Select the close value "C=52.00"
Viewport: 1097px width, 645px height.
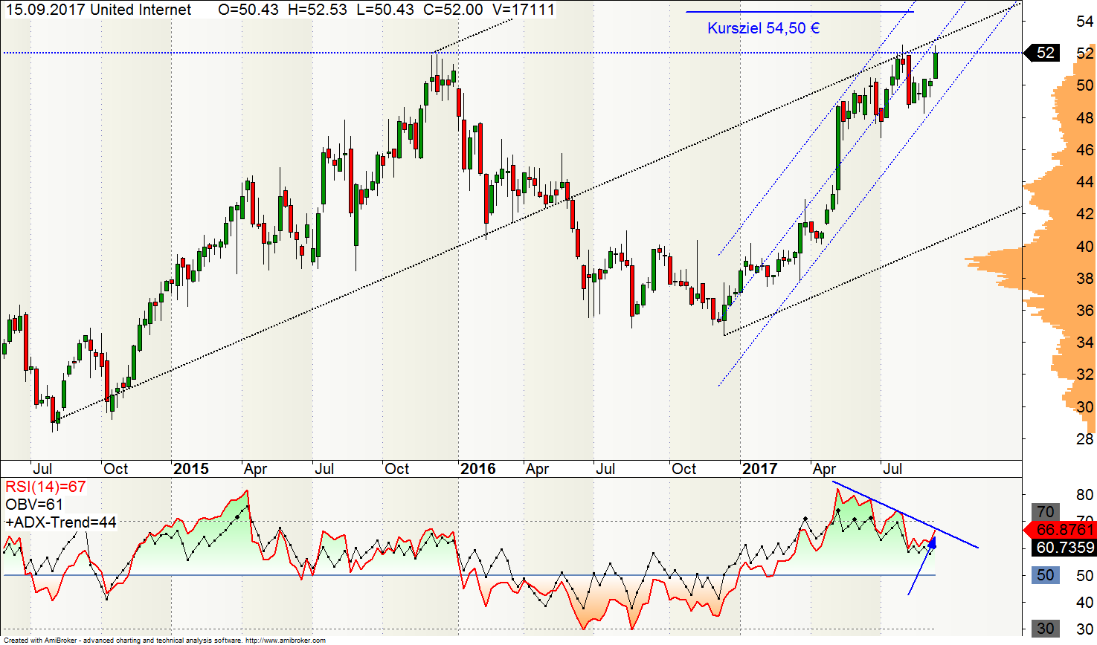(452, 10)
